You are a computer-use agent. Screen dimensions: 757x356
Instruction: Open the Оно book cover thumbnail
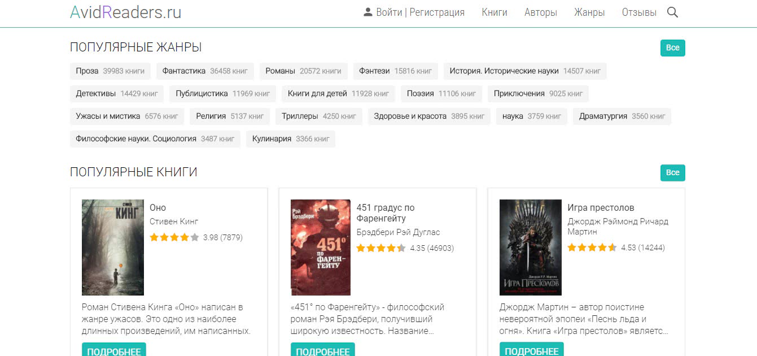click(x=113, y=247)
